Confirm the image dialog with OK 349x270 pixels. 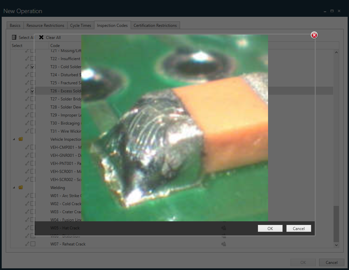[270, 228]
